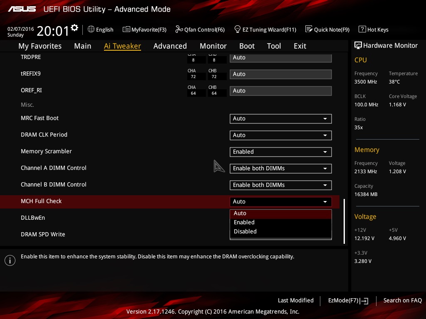The image size is (426, 319).
Task: Select the Ai Tweaker tab
Action: point(122,46)
